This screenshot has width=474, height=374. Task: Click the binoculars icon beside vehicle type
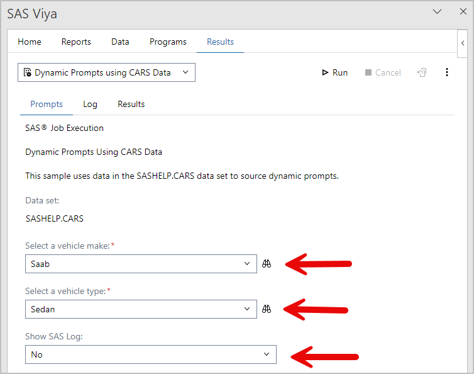[267, 309]
